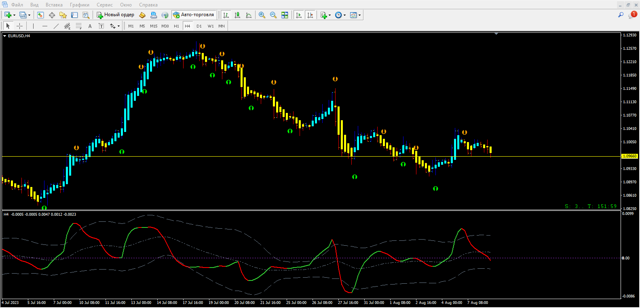Tile chart windows icon
Screen dimensions: 640x308
point(285,15)
